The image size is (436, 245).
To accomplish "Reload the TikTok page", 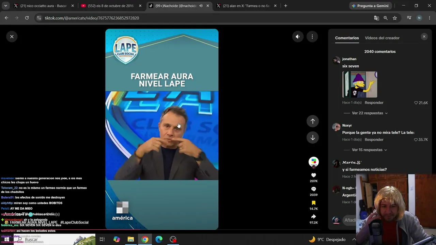I will point(27,18).
